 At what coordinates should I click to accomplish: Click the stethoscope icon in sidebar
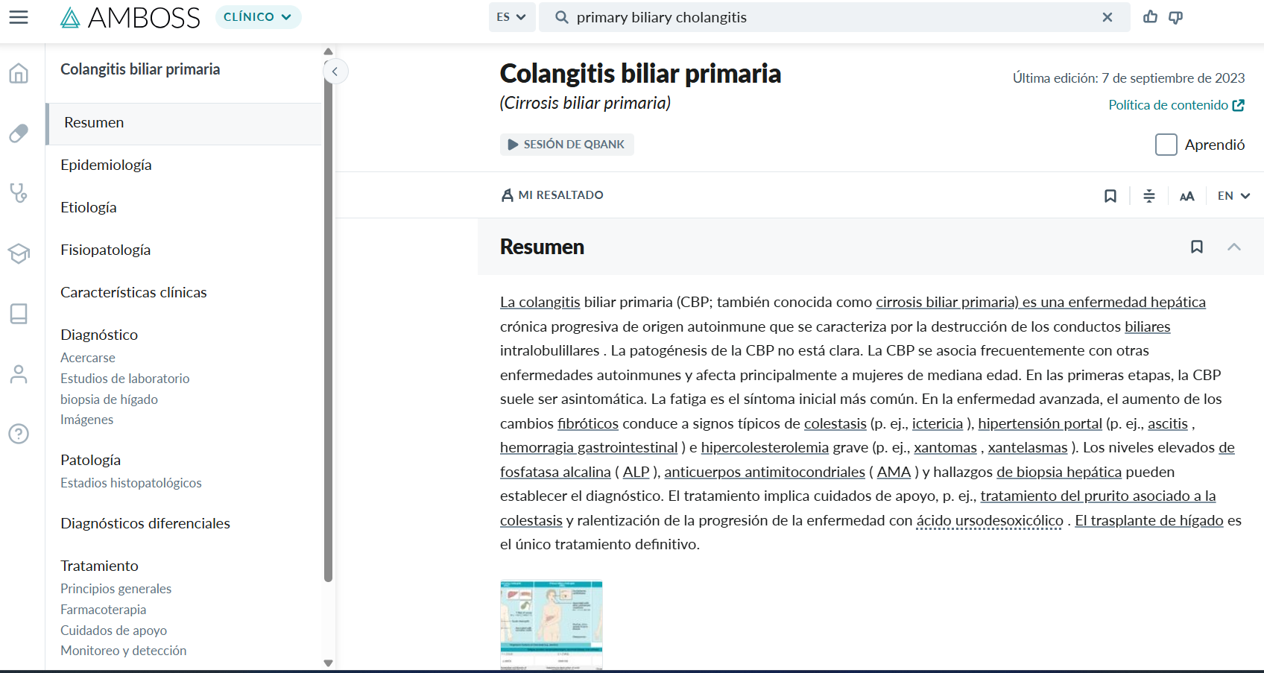19,193
